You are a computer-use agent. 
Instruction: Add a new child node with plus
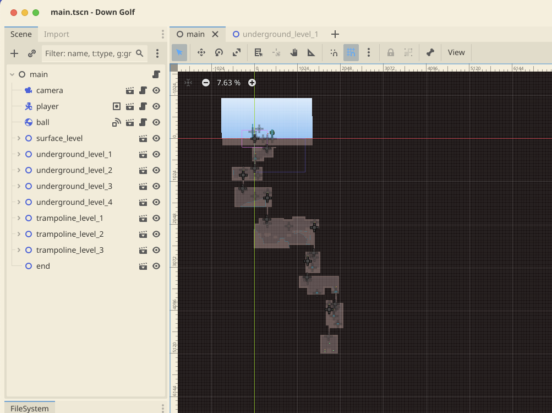pyautogui.click(x=14, y=53)
